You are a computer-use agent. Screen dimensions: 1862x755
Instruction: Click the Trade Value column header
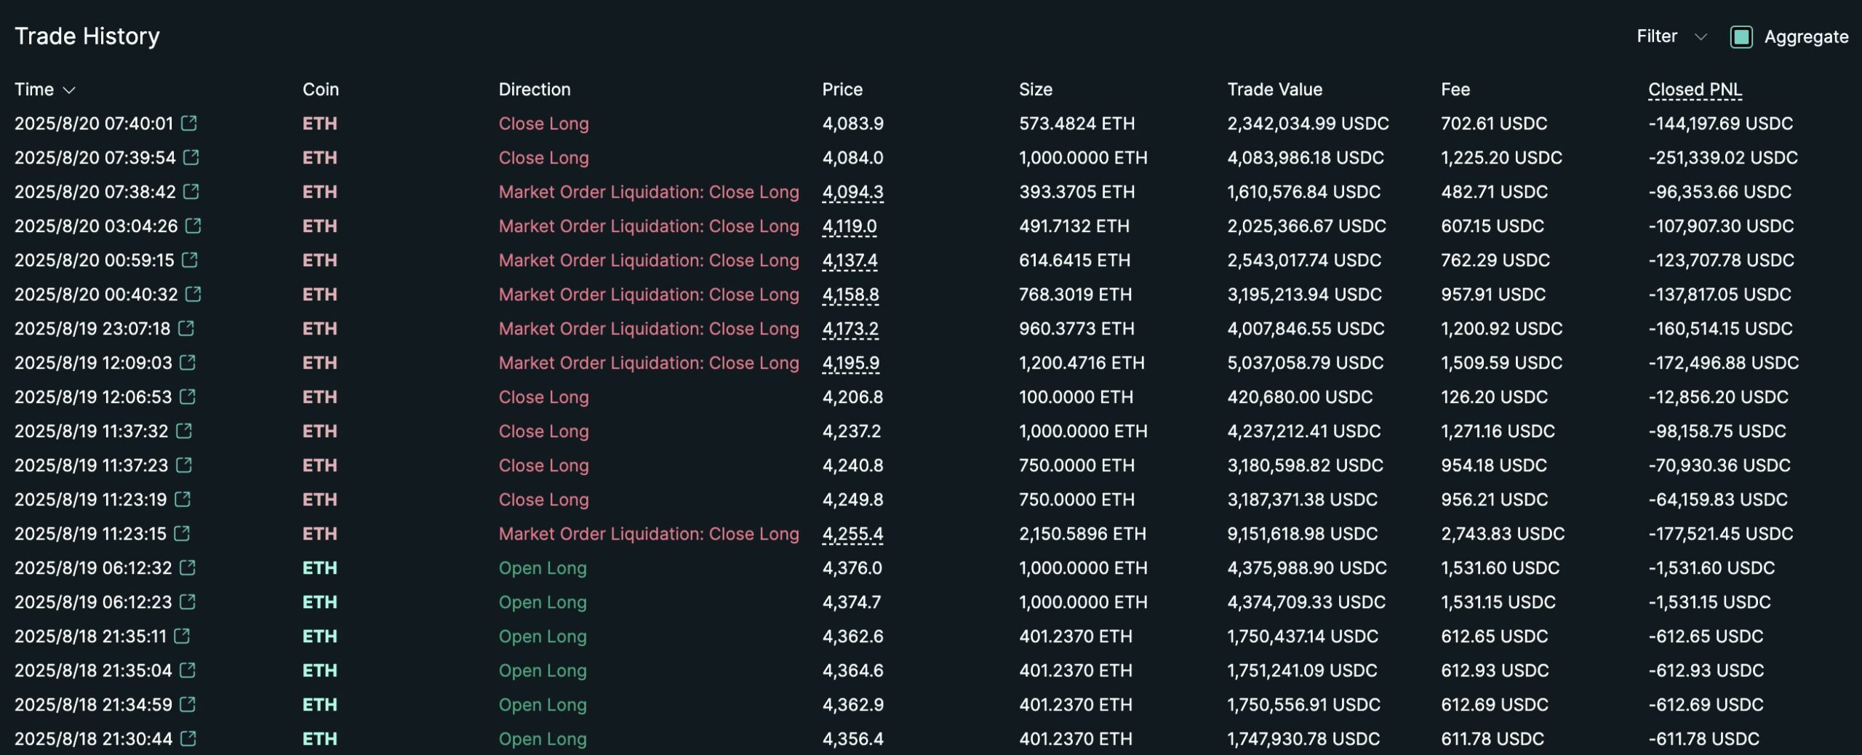pyautogui.click(x=1274, y=89)
